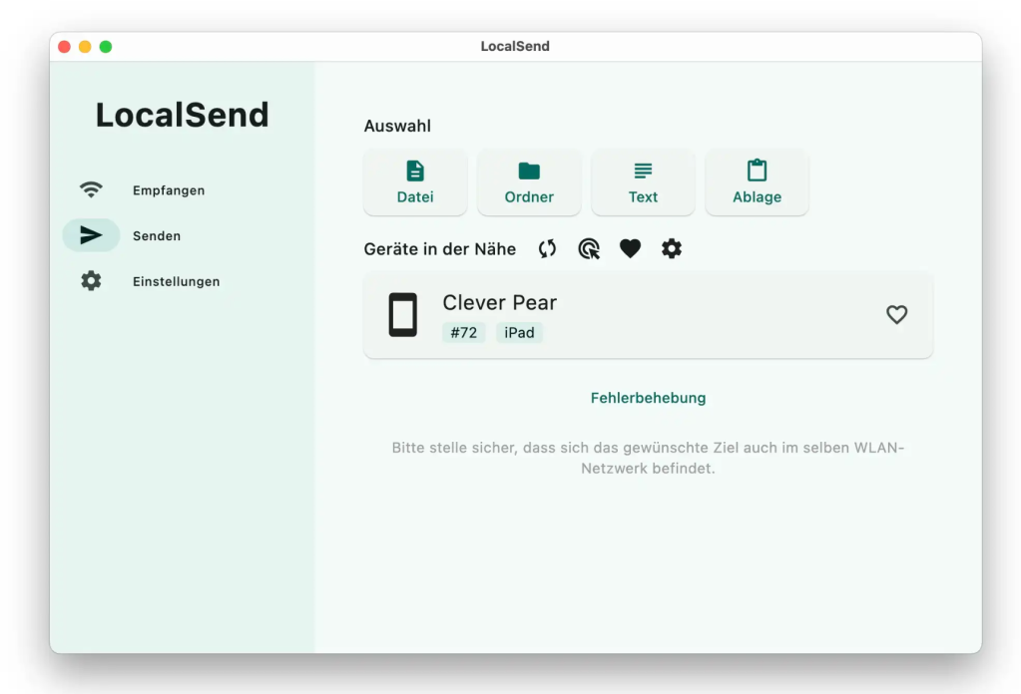The image size is (1021, 694).
Task: Click the sidebar Einstellungen gear icon
Action: tap(91, 280)
